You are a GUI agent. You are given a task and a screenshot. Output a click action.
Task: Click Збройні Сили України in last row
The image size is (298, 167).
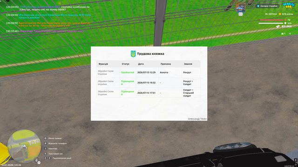tap(106, 93)
